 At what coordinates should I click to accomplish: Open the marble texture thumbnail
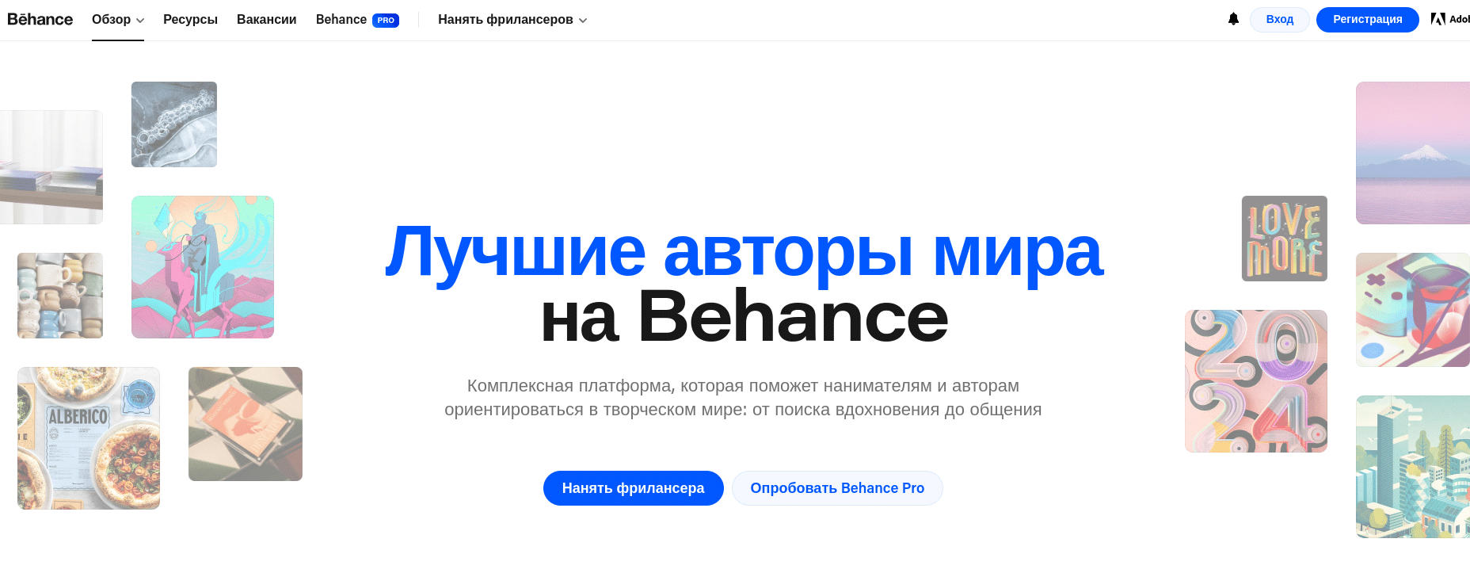coord(174,124)
